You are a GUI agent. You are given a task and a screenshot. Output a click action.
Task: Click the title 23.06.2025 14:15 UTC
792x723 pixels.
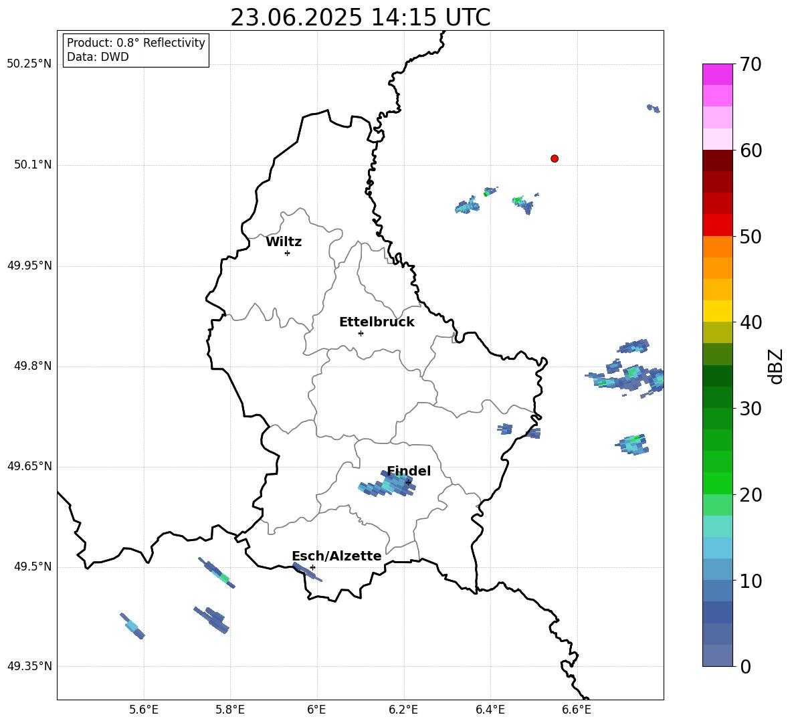click(360, 17)
